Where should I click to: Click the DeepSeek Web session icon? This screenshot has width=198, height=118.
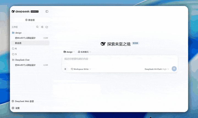coord(13,101)
